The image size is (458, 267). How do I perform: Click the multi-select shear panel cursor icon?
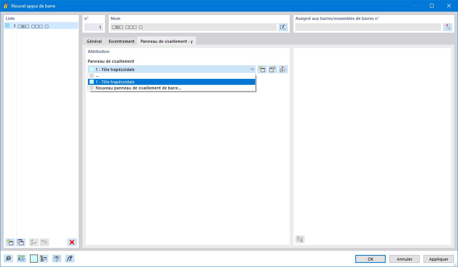[x=283, y=69]
